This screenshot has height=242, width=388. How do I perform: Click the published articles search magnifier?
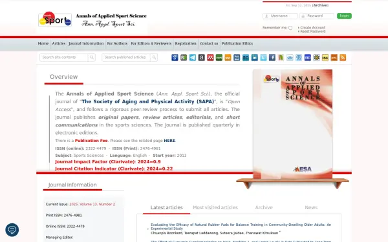click(154, 57)
